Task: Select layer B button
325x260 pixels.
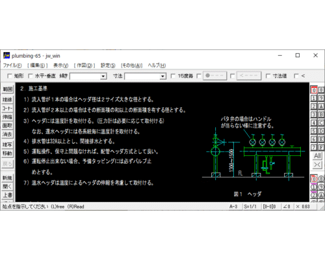Action: pos(321,114)
